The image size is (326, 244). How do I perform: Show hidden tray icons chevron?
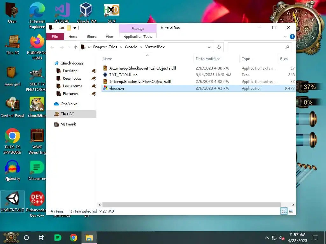pos(266,238)
